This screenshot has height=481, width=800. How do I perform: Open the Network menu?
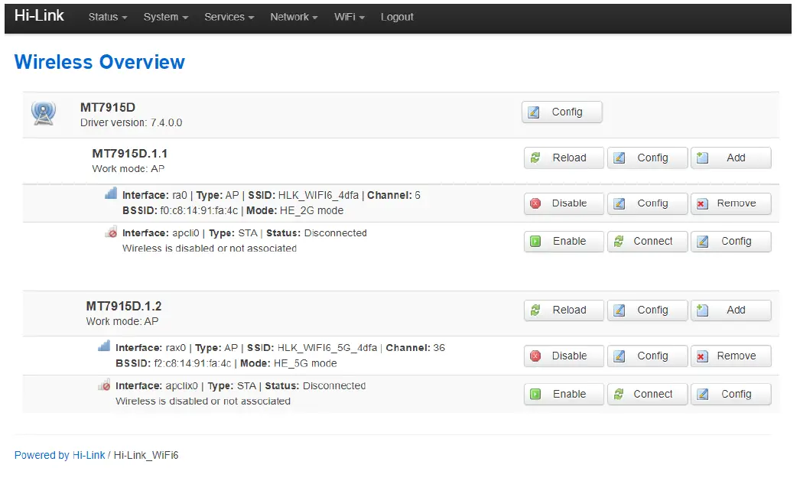[294, 17]
